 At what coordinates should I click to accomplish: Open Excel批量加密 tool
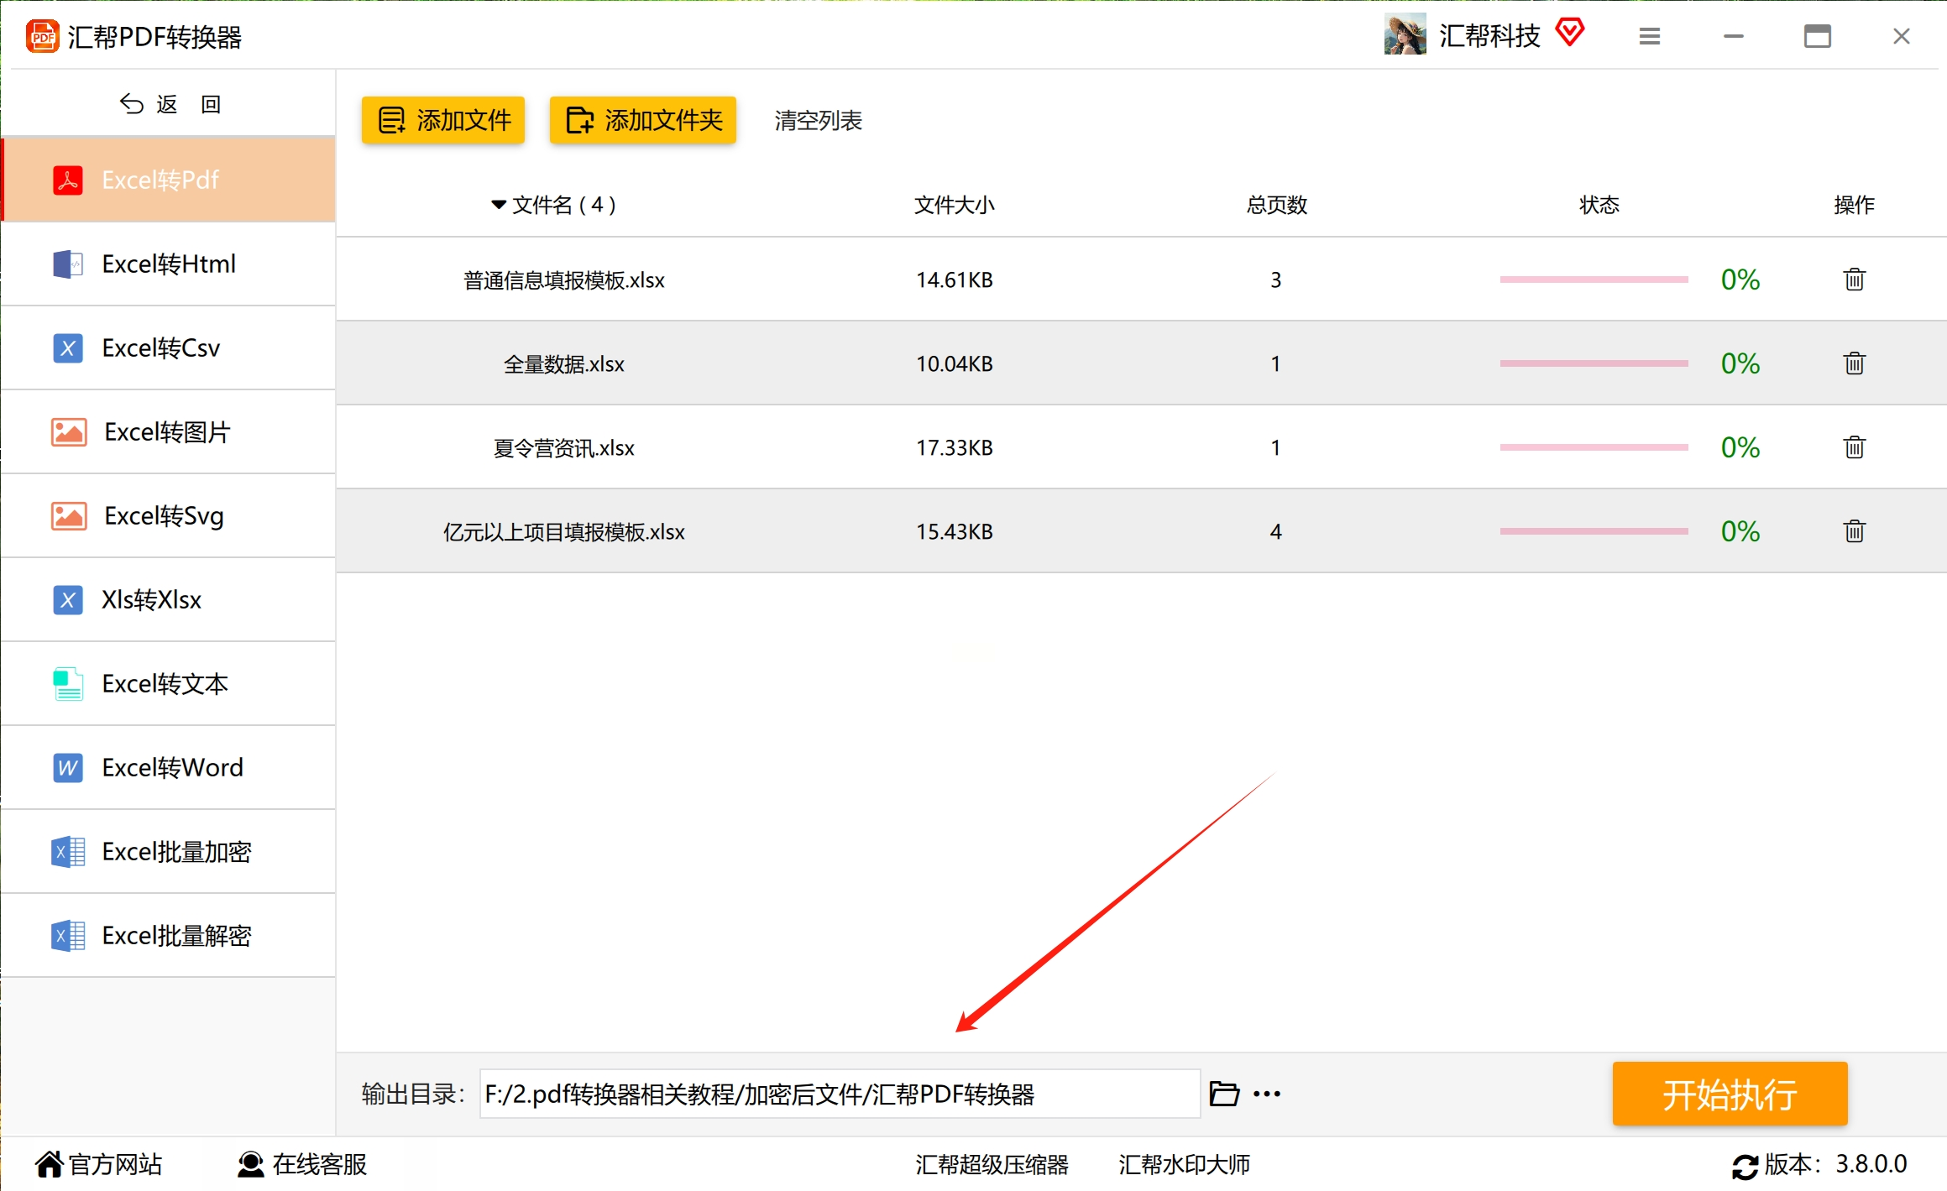[x=168, y=851]
